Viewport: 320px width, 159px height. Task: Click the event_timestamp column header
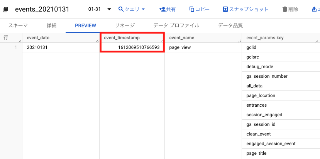click(x=132, y=38)
